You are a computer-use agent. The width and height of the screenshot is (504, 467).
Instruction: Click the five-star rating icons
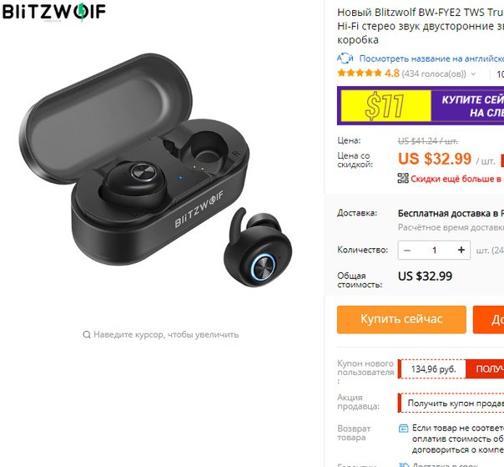(x=360, y=74)
